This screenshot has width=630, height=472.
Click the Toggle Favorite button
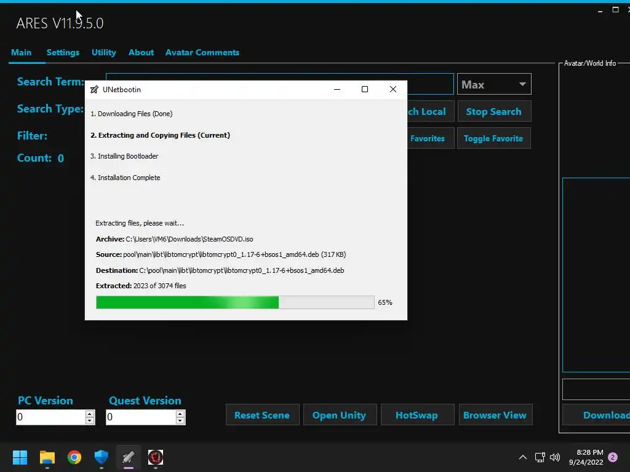click(493, 138)
